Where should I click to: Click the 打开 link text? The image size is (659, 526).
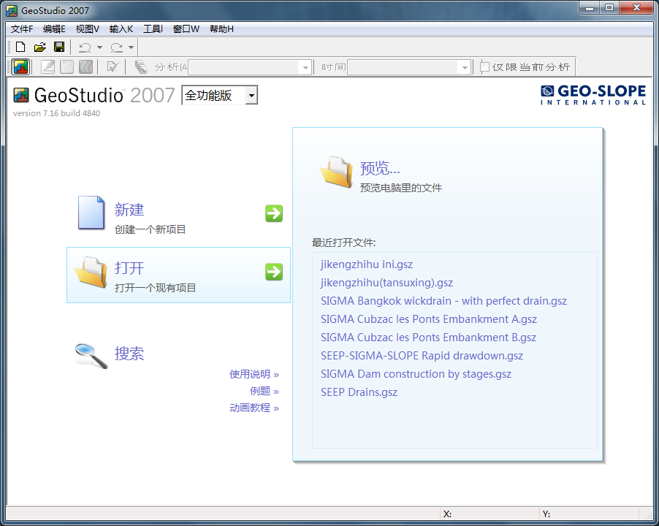click(x=129, y=268)
